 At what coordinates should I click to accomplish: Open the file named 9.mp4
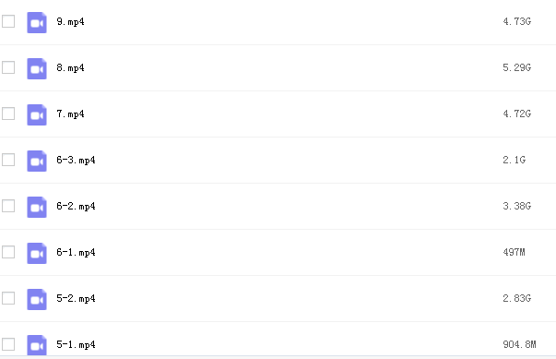pyautogui.click(x=71, y=21)
